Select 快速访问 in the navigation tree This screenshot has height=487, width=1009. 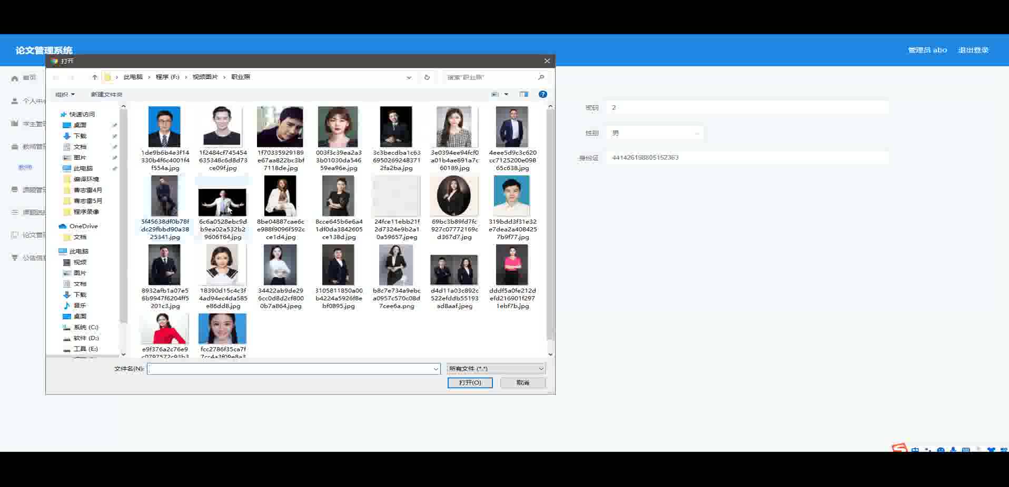(x=82, y=114)
